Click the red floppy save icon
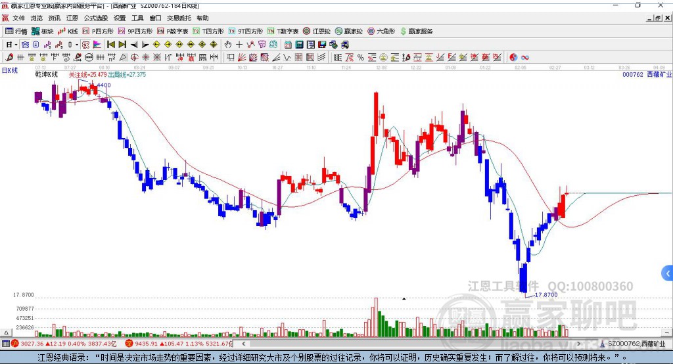673x364 pixels. 322,45
